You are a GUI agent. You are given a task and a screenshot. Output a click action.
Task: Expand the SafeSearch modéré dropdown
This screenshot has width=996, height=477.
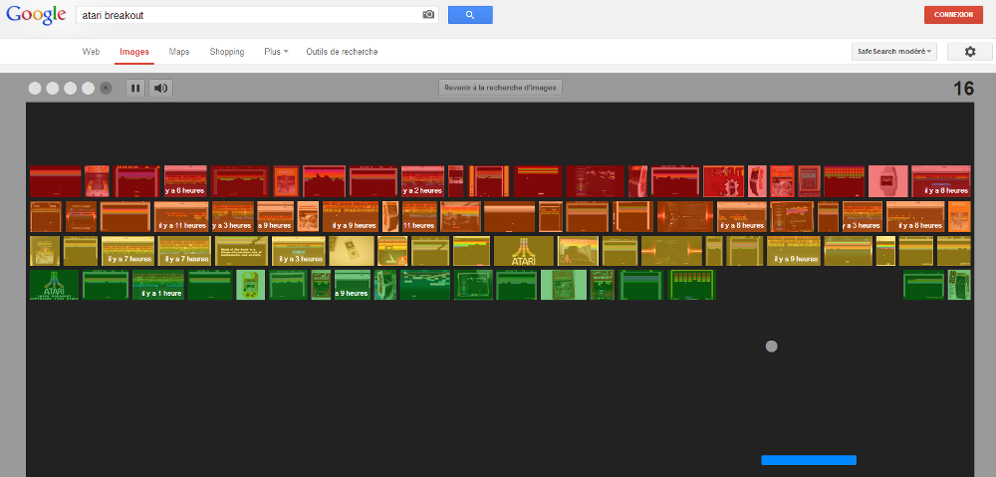click(895, 52)
